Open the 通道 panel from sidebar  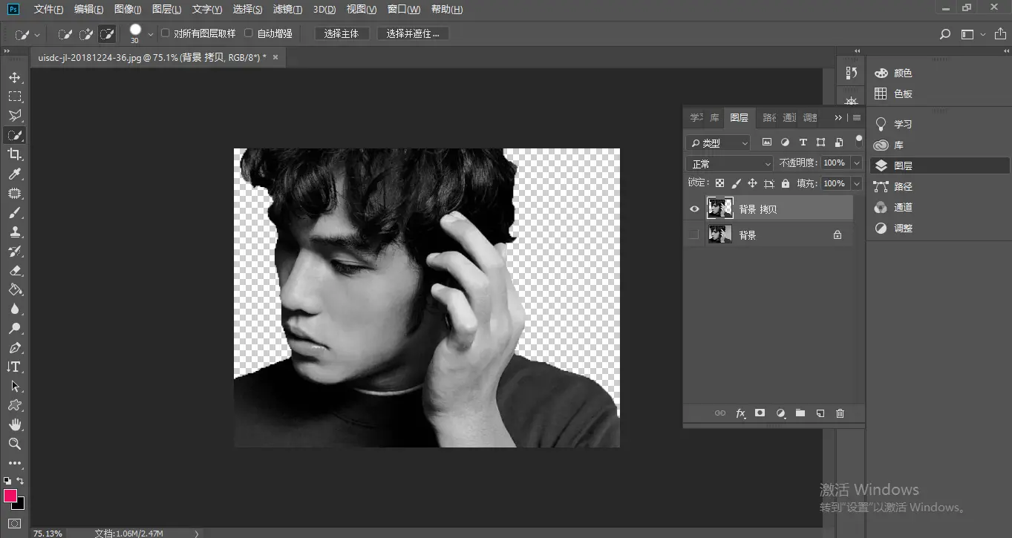[x=892, y=208]
